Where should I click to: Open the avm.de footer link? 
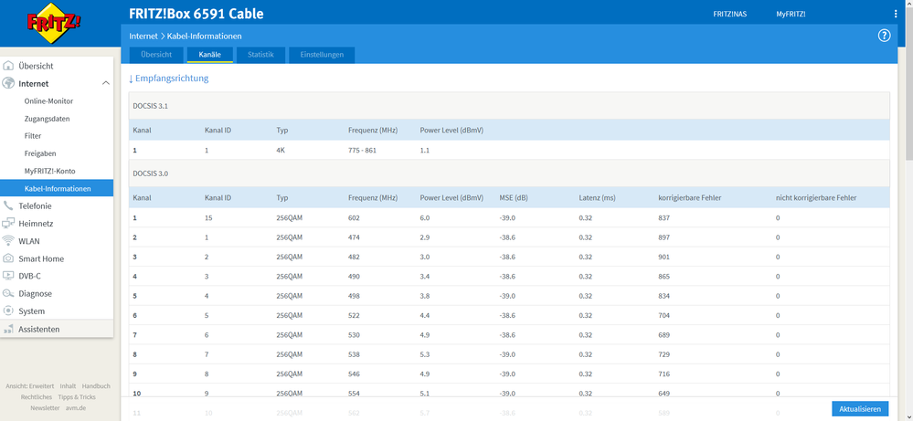tap(76, 407)
